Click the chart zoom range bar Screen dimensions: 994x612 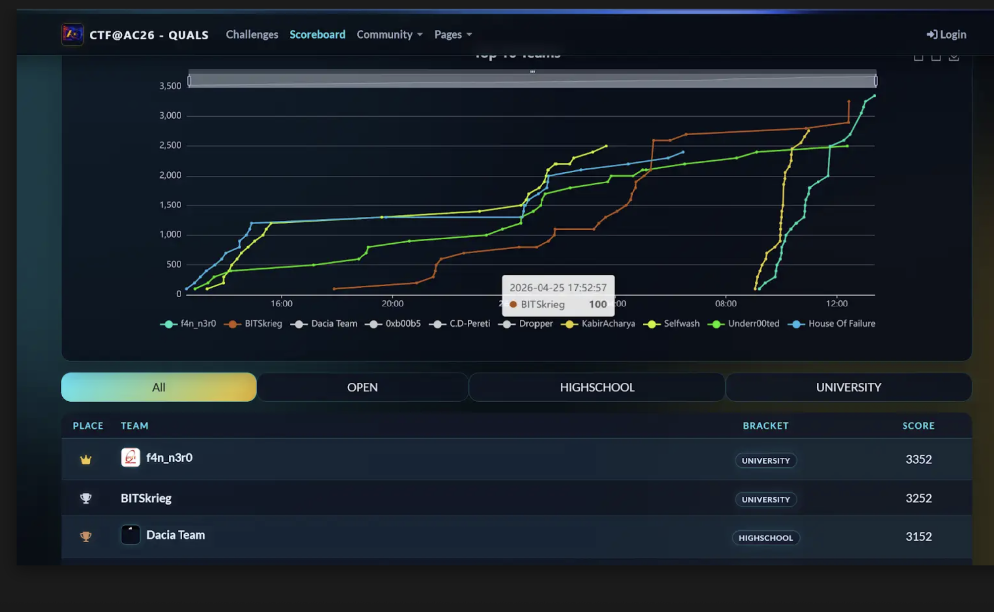pos(532,80)
